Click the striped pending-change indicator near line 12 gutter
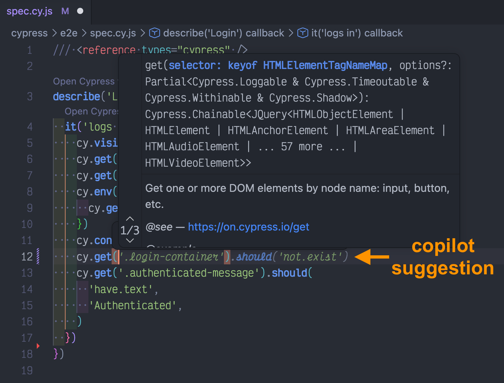This screenshot has width=504, height=383. [37, 257]
